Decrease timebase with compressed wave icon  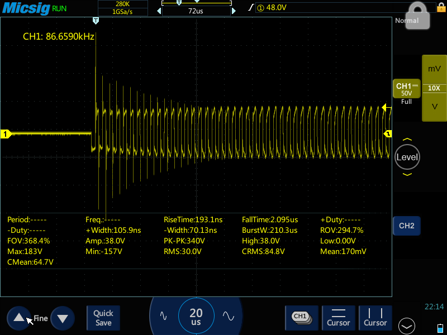163,315
